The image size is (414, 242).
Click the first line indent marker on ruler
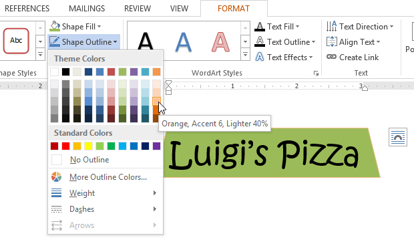coord(168,83)
